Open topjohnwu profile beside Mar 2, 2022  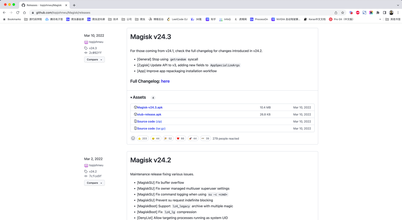[x=96, y=165]
